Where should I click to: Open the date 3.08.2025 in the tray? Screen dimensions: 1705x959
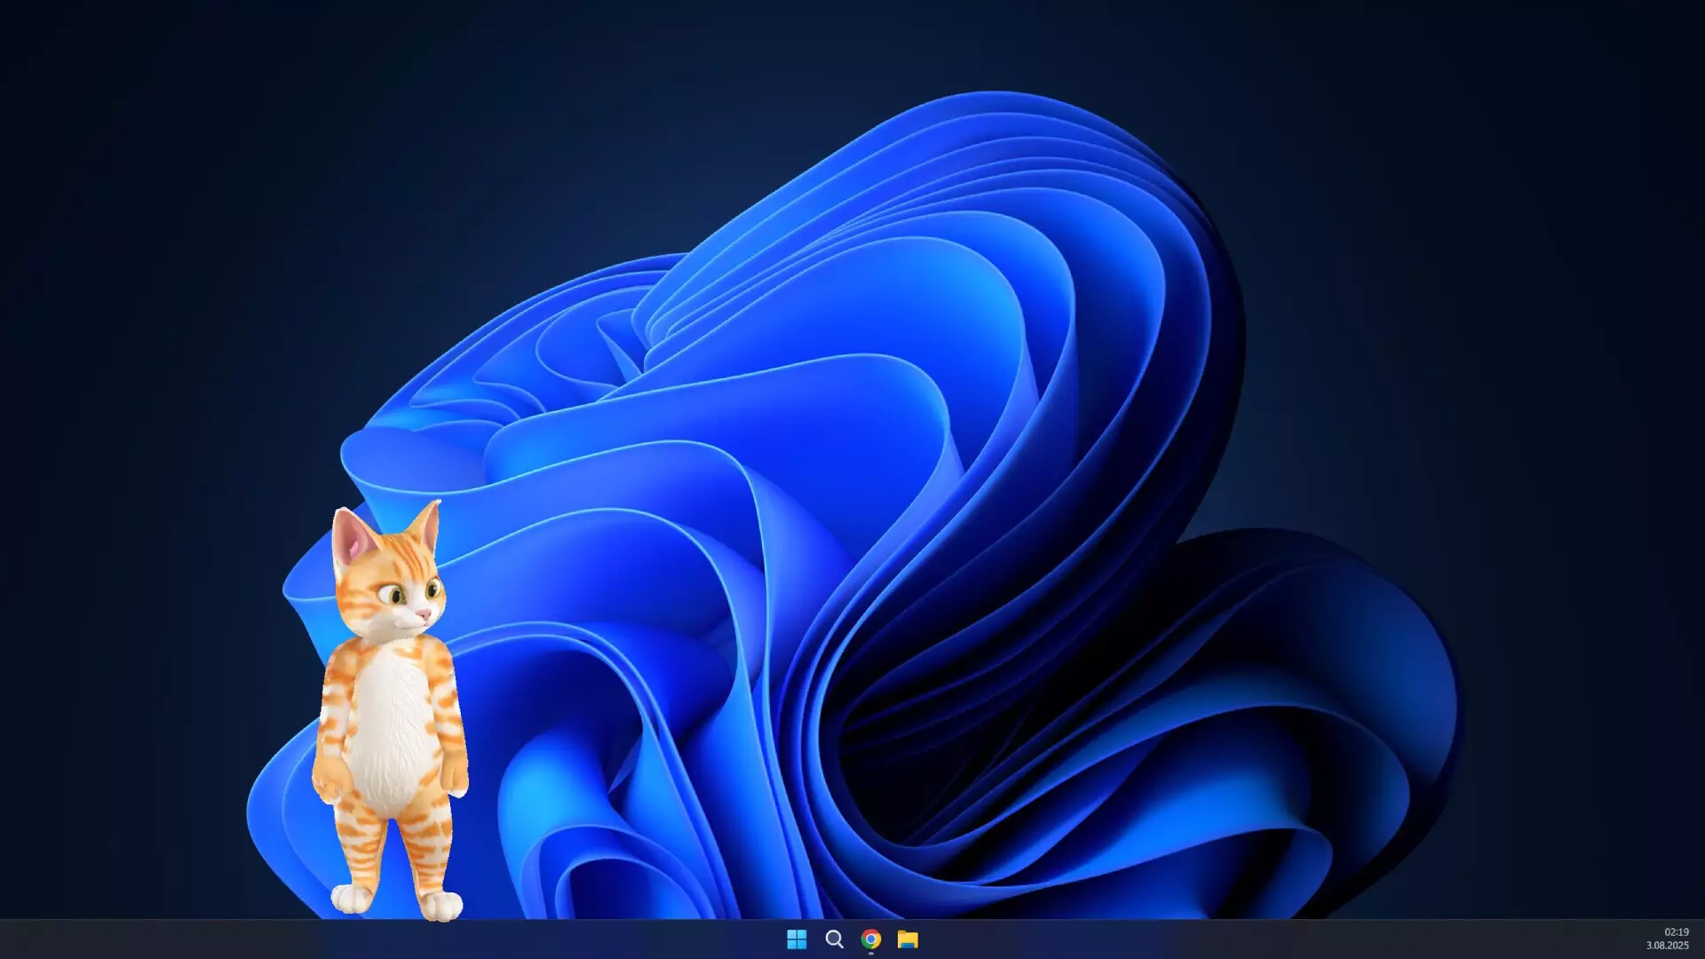[1669, 945]
